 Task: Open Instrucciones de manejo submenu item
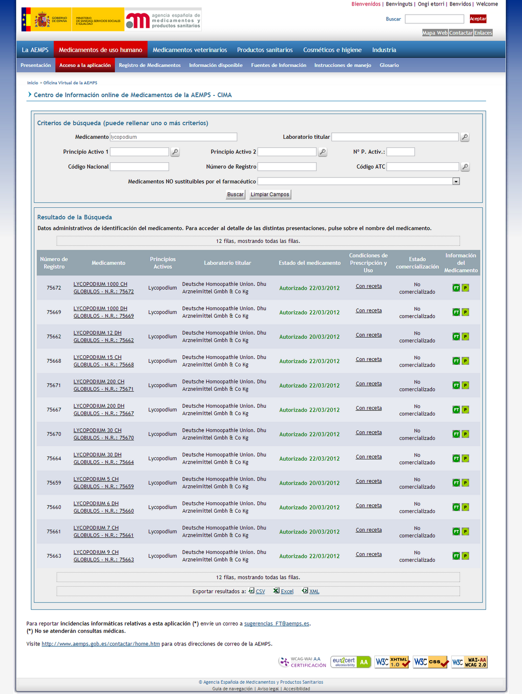tap(343, 65)
